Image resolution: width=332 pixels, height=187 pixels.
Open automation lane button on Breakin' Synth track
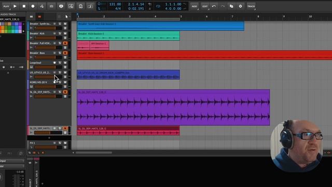point(65,28)
